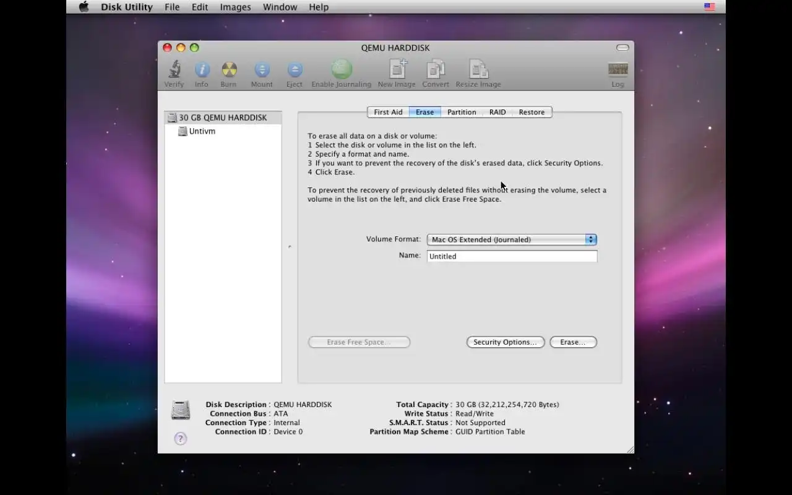Click the window title QEMU HARDDISK

(x=395, y=48)
